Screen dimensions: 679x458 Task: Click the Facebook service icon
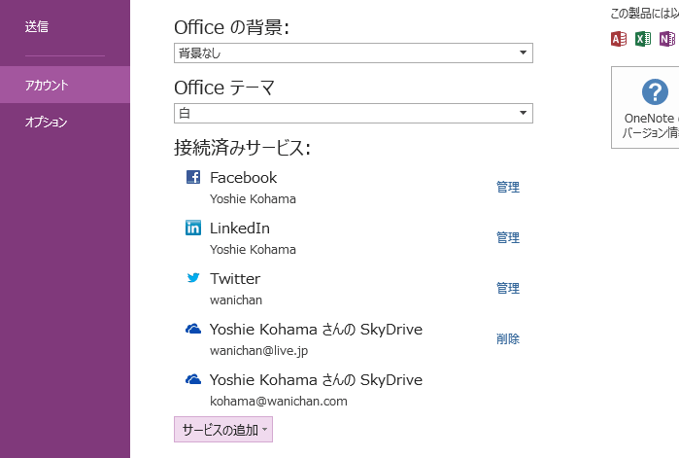(x=193, y=177)
